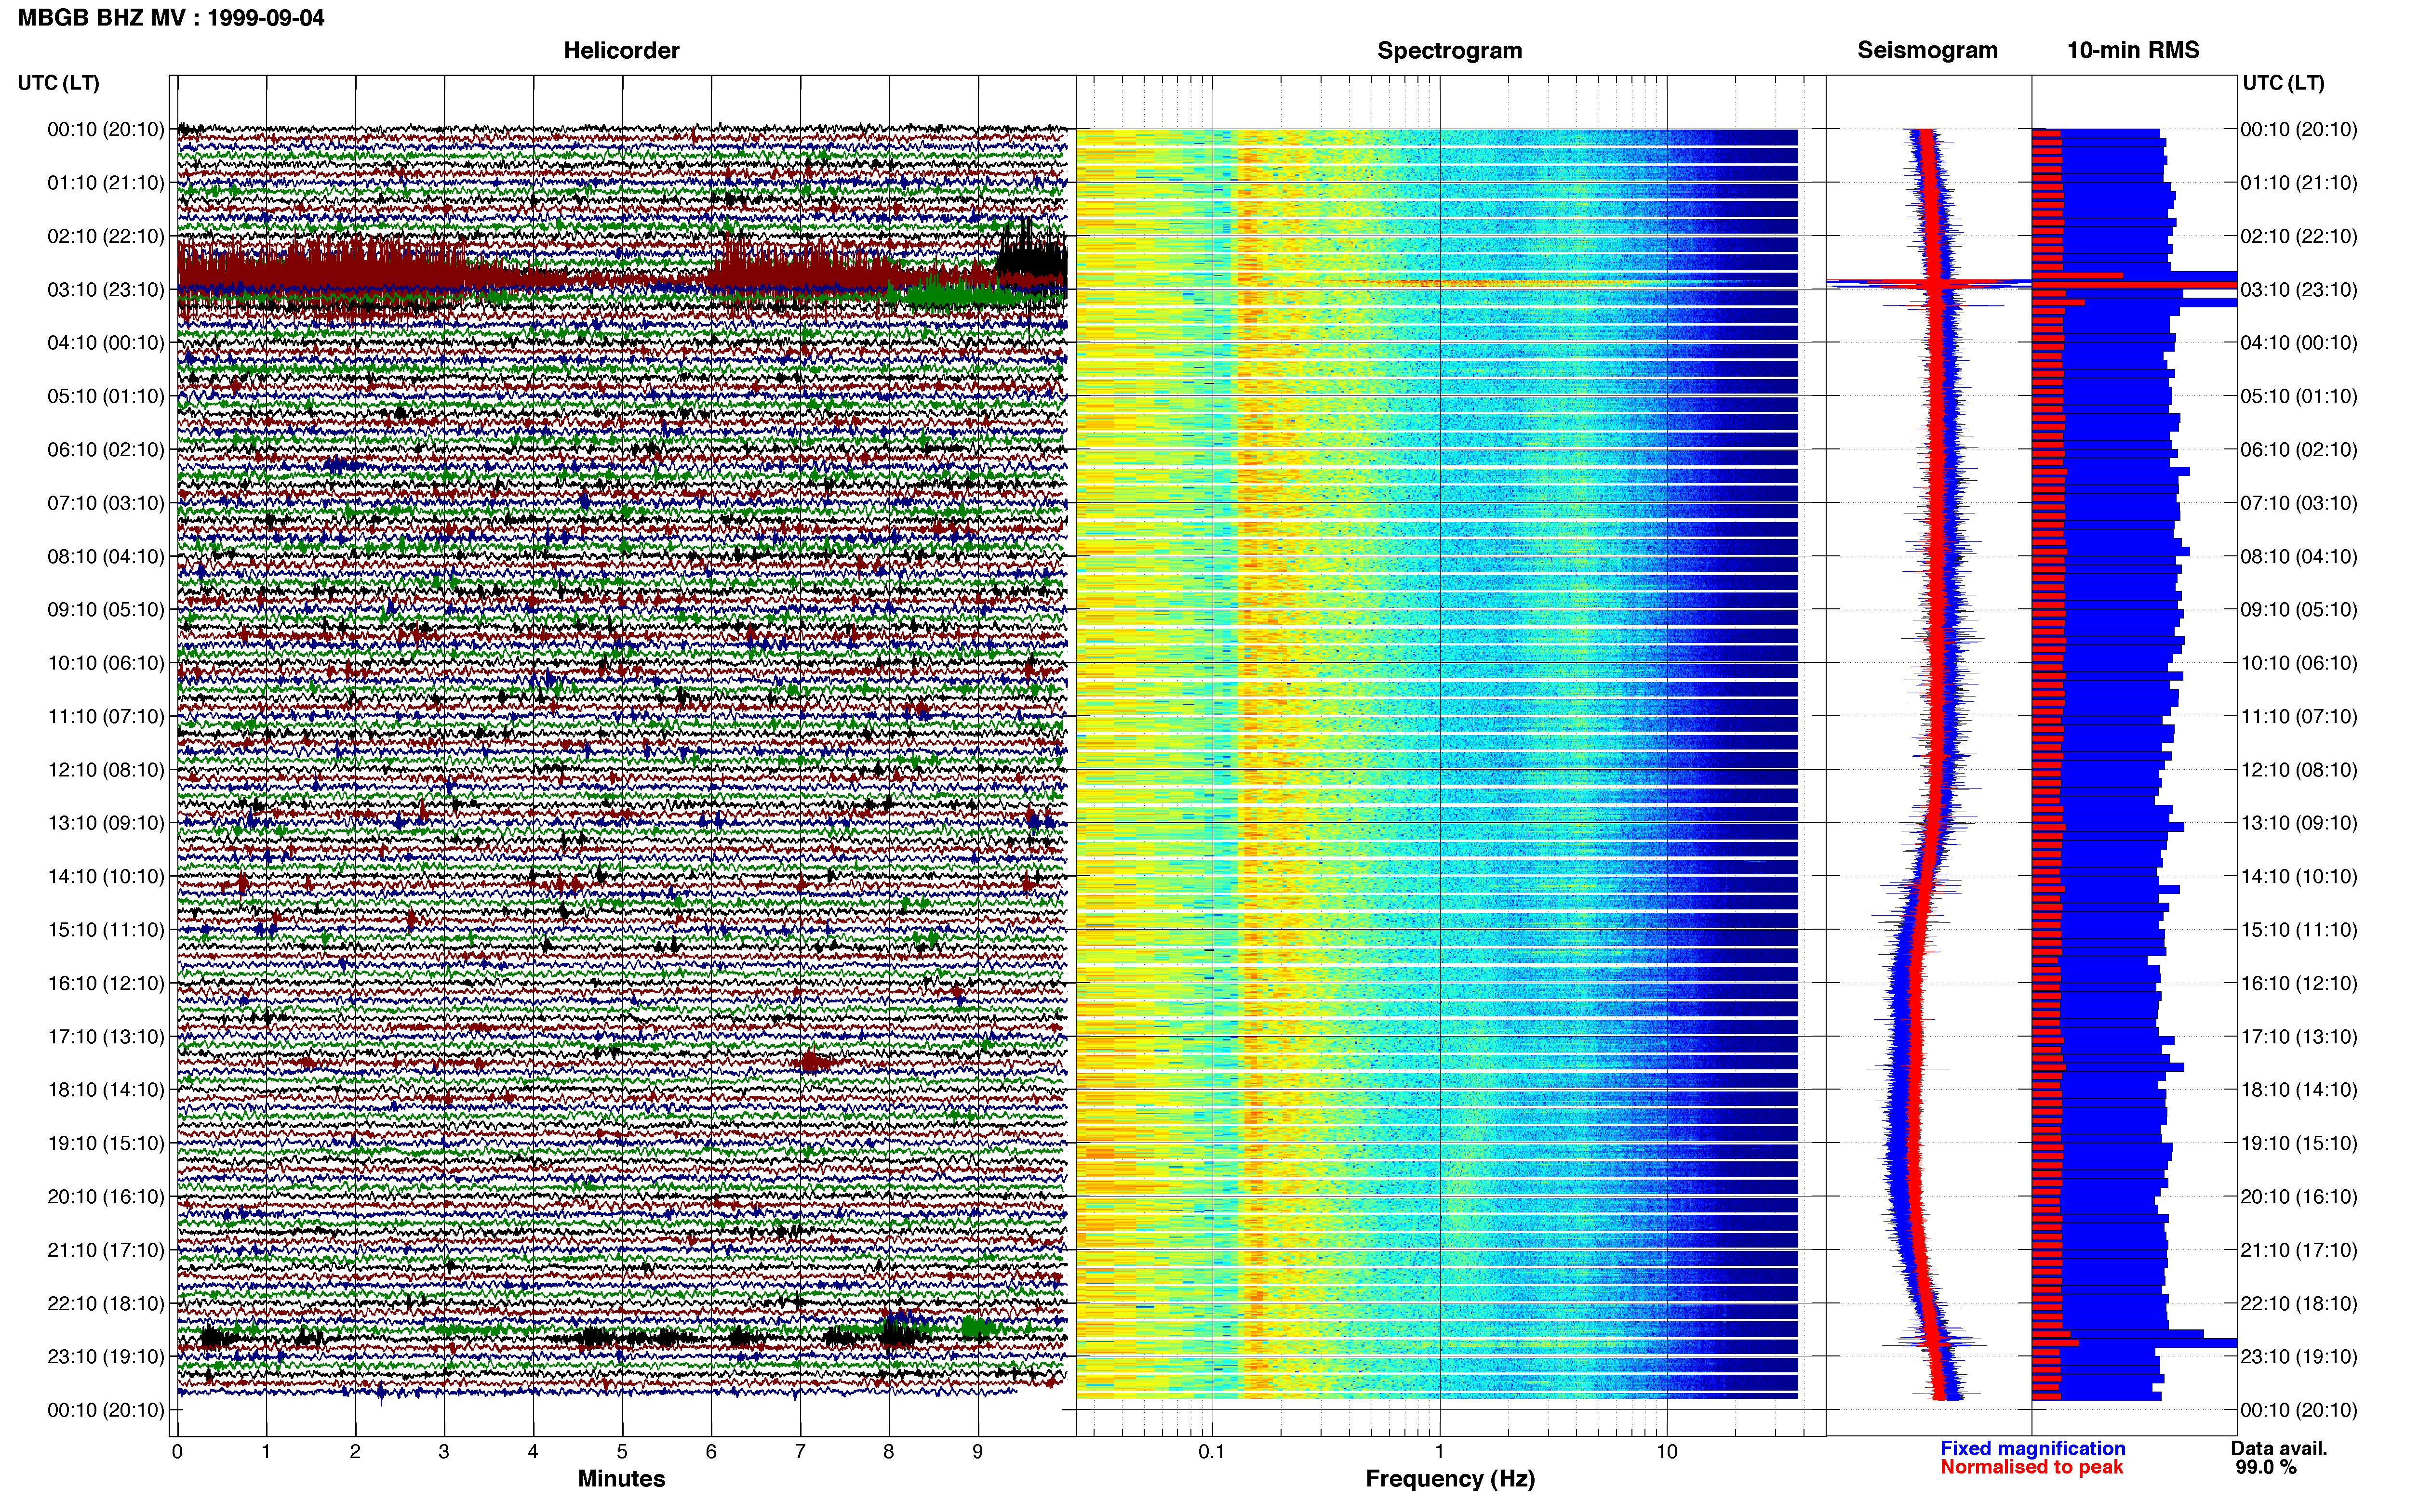Click the 'Fixed magnification' legend entry
Image resolution: width=2419 pixels, height=1512 pixels.
(x=2032, y=1449)
